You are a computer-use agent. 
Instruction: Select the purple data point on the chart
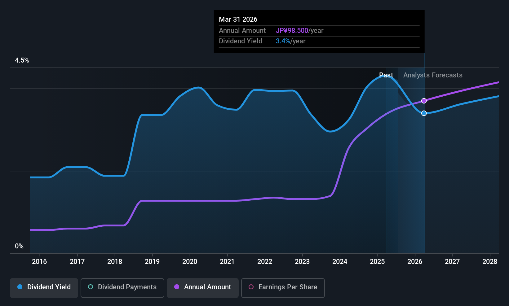(x=424, y=101)
